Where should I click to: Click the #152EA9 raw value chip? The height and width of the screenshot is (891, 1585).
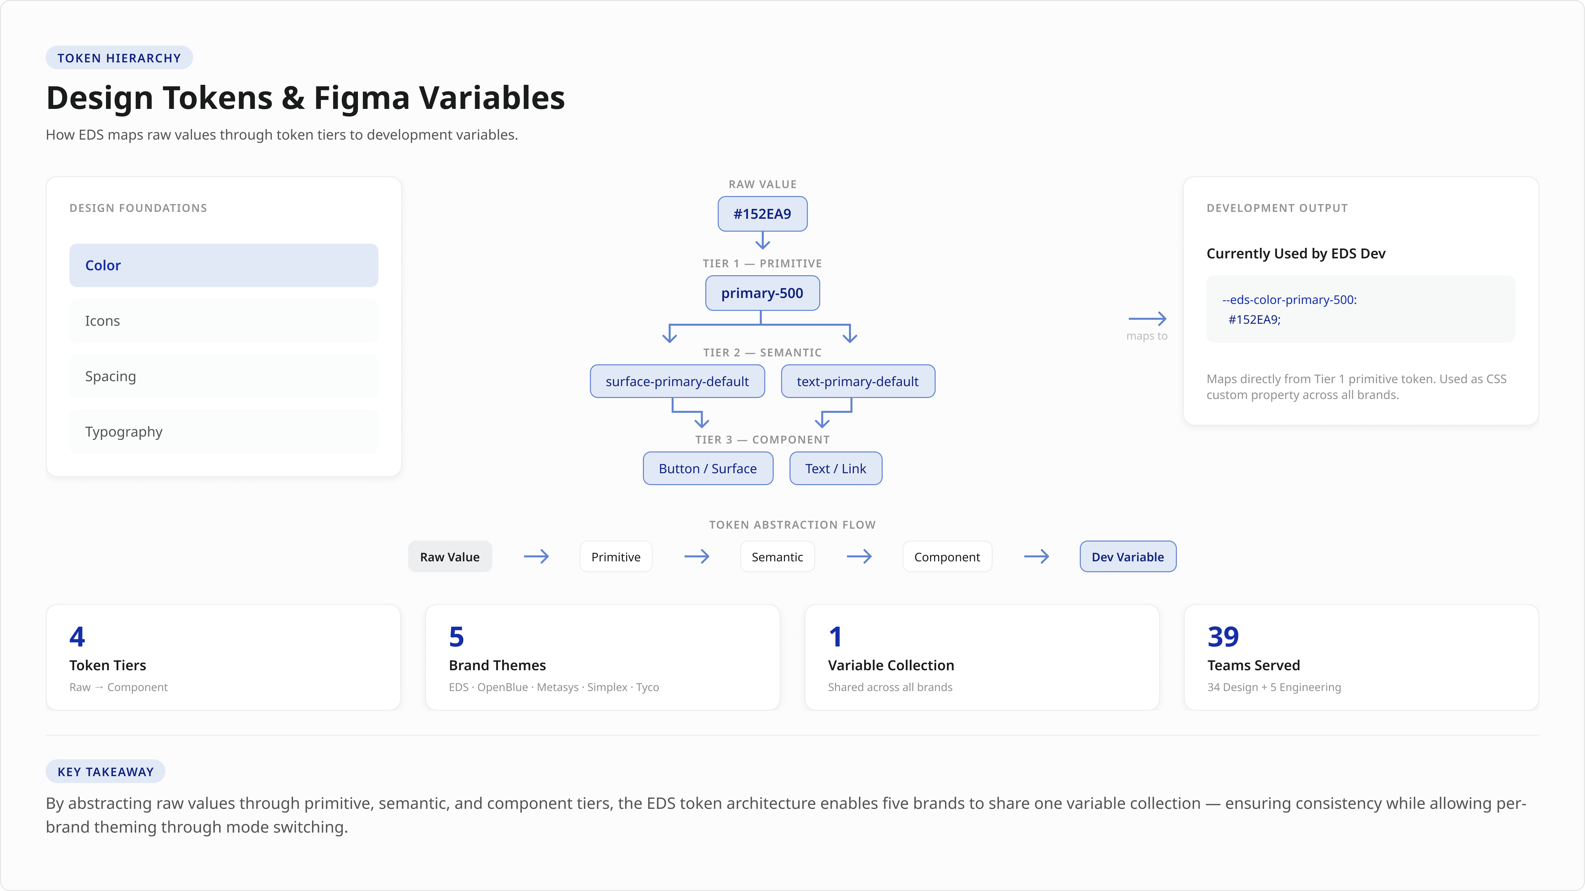tap(762, 214)
